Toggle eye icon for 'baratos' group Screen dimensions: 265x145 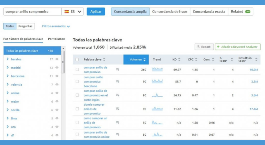coord(57,59)
